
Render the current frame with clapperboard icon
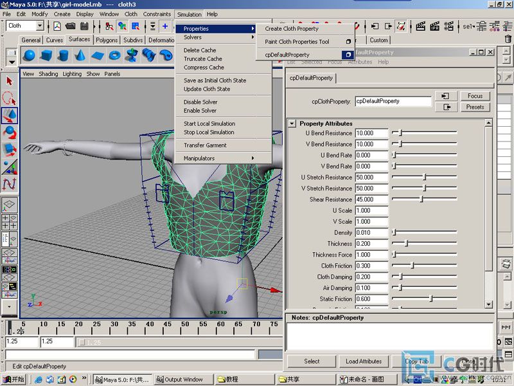[421, 26]
